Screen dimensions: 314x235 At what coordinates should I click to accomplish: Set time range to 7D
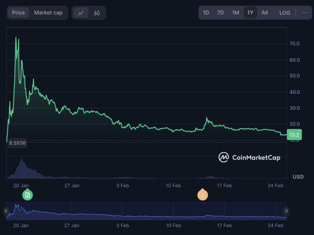point(221,13)
